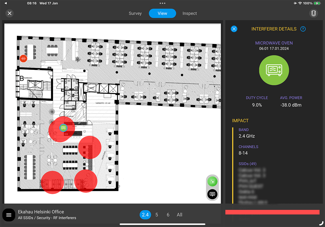Open the hamburger menu at bottom left
The height and width of the screenshot is (227, 325).
[x=9, y=215]
